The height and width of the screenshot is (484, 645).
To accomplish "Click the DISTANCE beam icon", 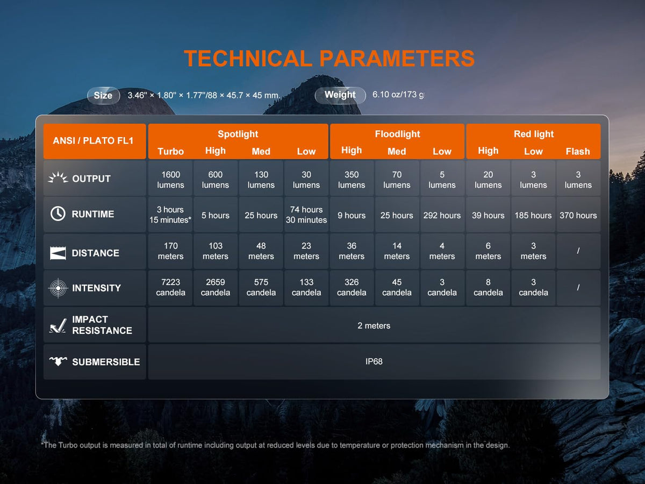I will pos(58,253).
